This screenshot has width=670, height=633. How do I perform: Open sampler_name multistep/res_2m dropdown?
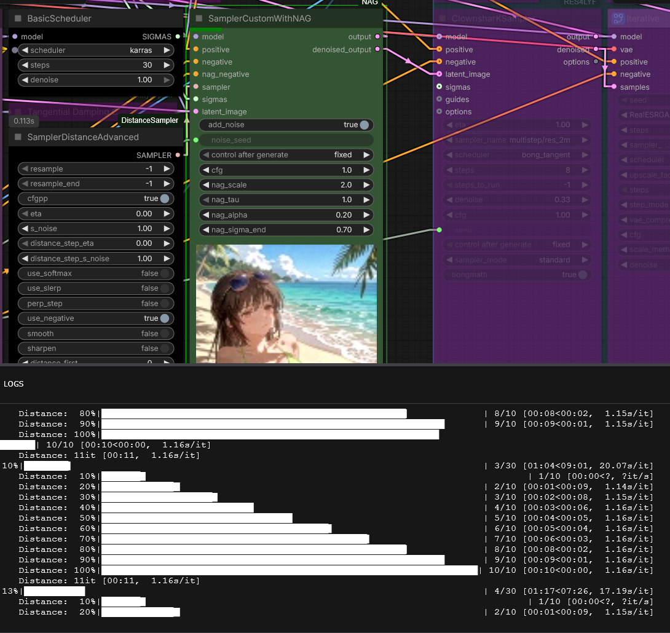pos(517,140)
